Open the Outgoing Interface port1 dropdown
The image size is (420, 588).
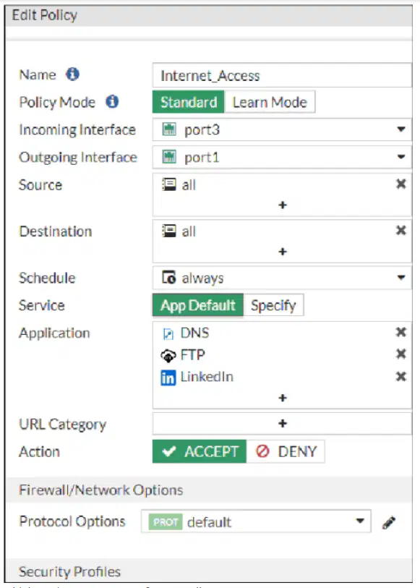click(x=282, y=157)
